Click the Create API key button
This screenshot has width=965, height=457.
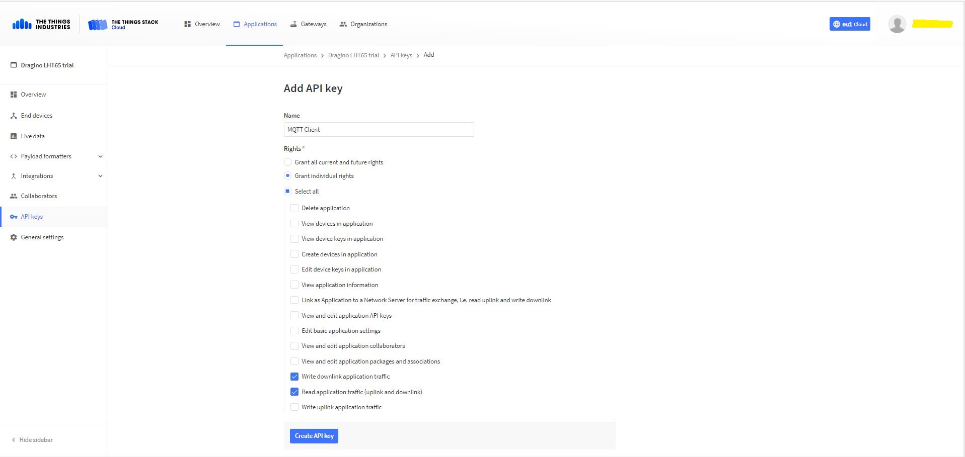tap(314, 436)
